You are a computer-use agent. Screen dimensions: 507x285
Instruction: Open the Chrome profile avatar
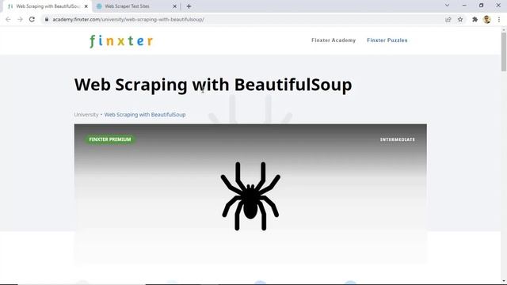487,19
